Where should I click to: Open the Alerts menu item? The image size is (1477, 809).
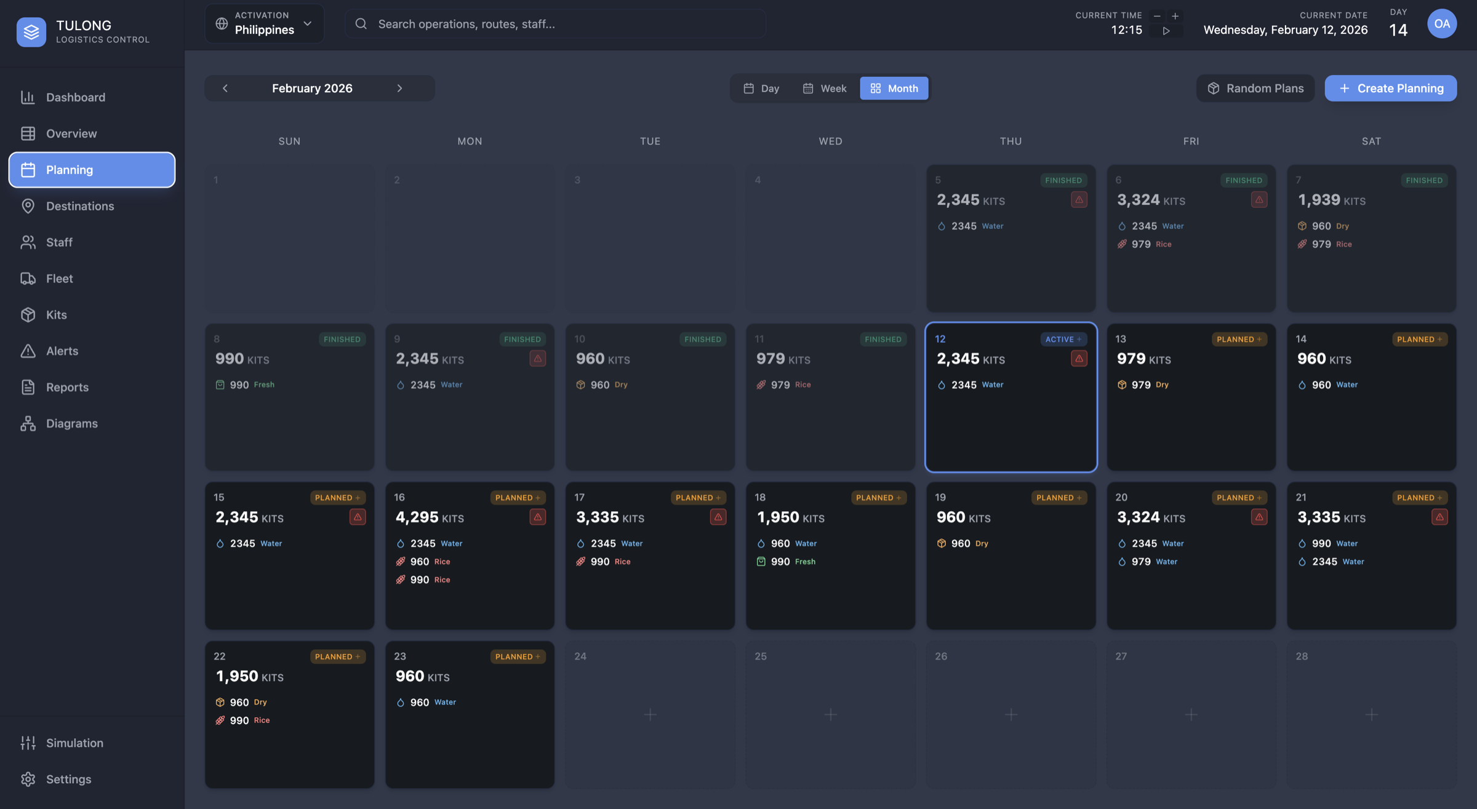point(62,351)
